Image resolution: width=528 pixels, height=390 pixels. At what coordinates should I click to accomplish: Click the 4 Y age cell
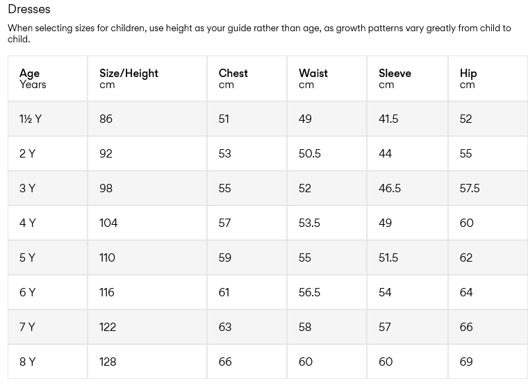[x=27, y=223]
